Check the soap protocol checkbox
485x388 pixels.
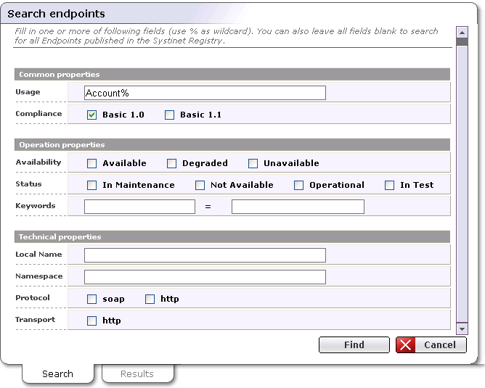pyautogui.click(x=92, y=299)
